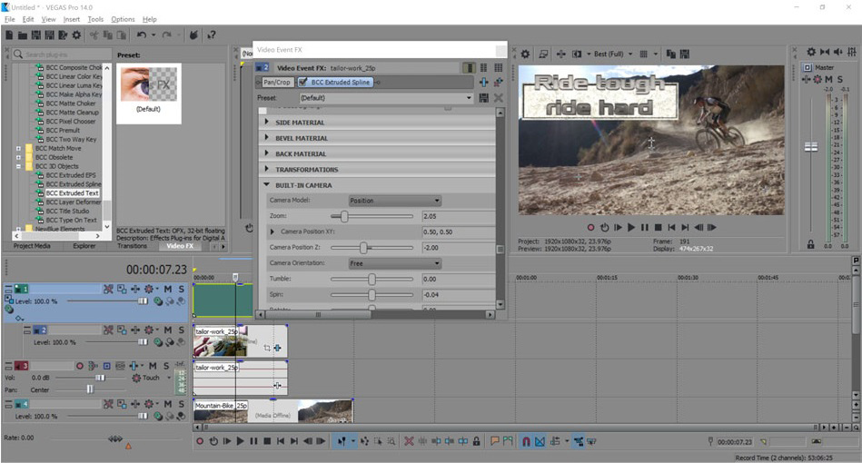The height and width of the screenshot is (463, 862).
Task: Save snapshot to file in preview
Action: coord(685,54)
